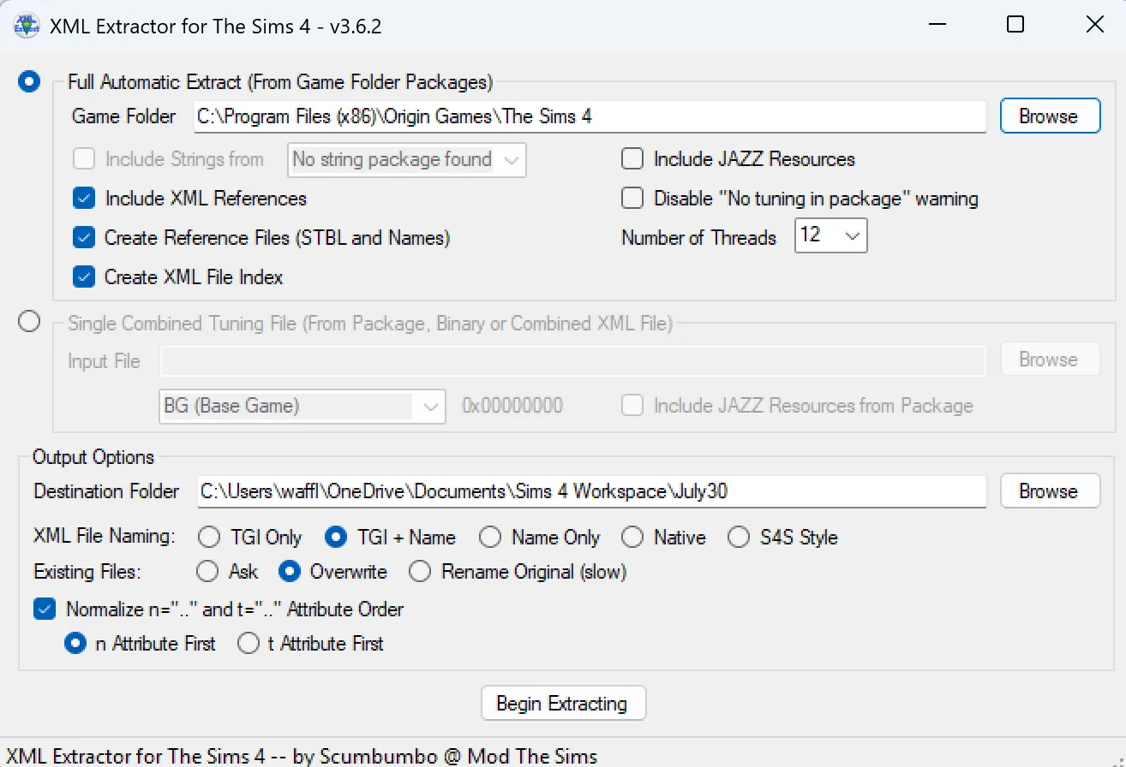
Task: Uncheck Normalize attribute order option
Action: pyautogui.click(x=45, y=609)
